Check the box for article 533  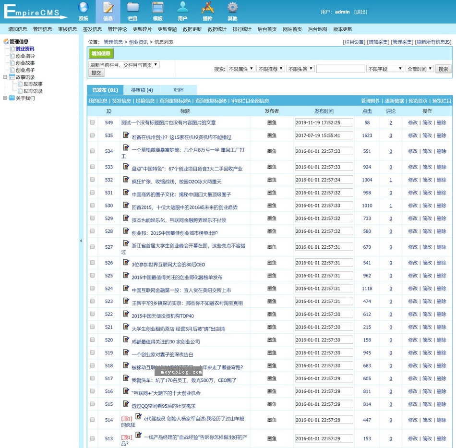pyautogui.click(x=92, y=167)
